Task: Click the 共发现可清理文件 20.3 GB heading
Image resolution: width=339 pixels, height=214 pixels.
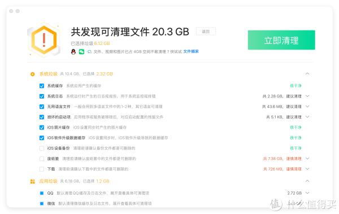Action: click(x=130, y=32)
